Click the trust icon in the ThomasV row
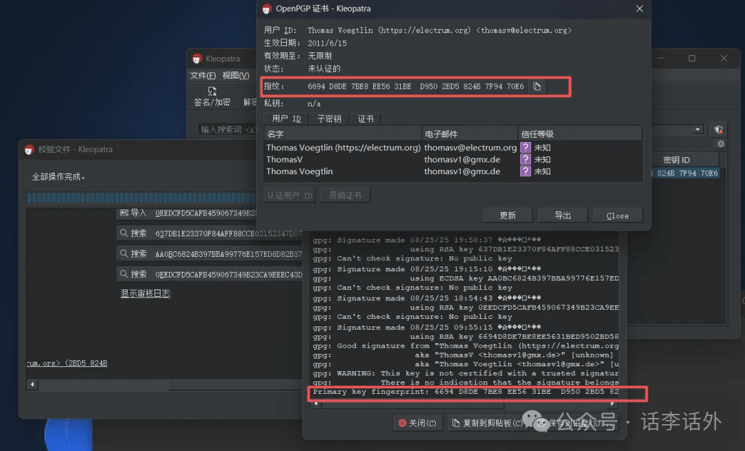 [526, 159]
